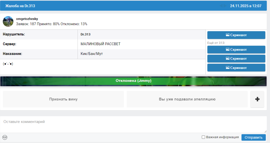This screenshot has width=270, height=143.
Task: Enable the Важная информация checkbox
Action: pos(204,137)
